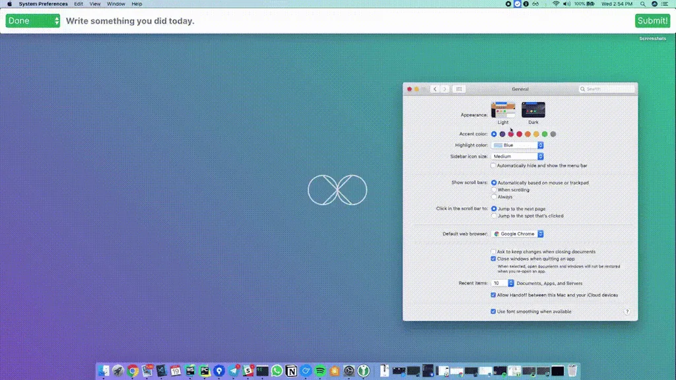Click the help question mark button

click(626, 311)
